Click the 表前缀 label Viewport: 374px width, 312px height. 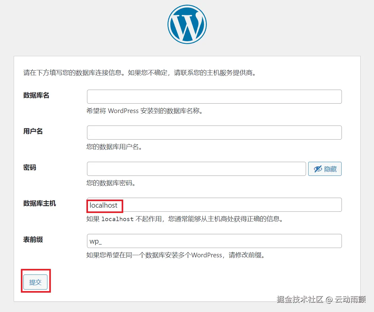[33, 239]
